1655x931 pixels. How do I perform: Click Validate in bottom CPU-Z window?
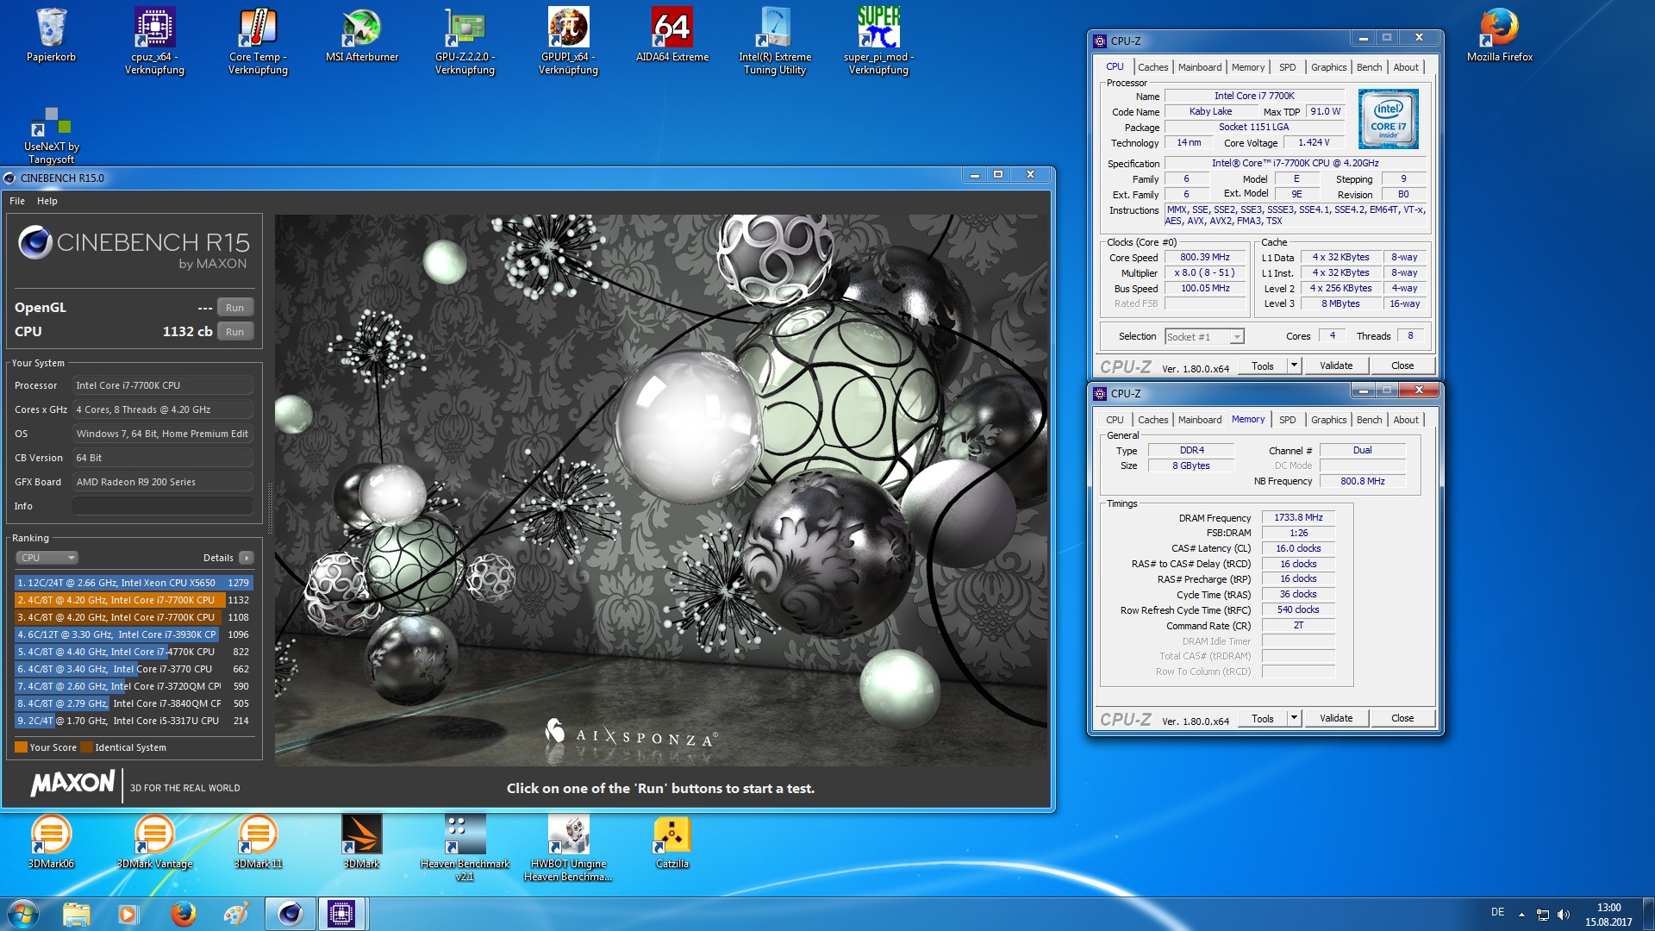(1336, 718)
